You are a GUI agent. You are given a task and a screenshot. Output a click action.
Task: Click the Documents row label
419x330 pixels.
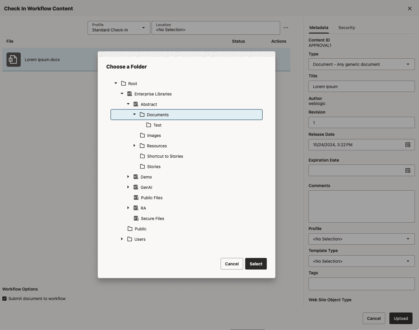158,115
